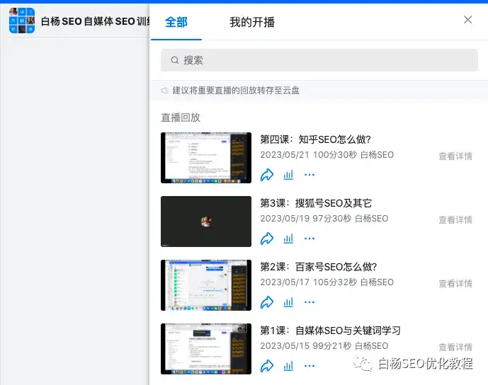The image size is (488, 385).
Task: View statistics for 第3课 搜狐号SEO replay
Action: coord(288,239)
